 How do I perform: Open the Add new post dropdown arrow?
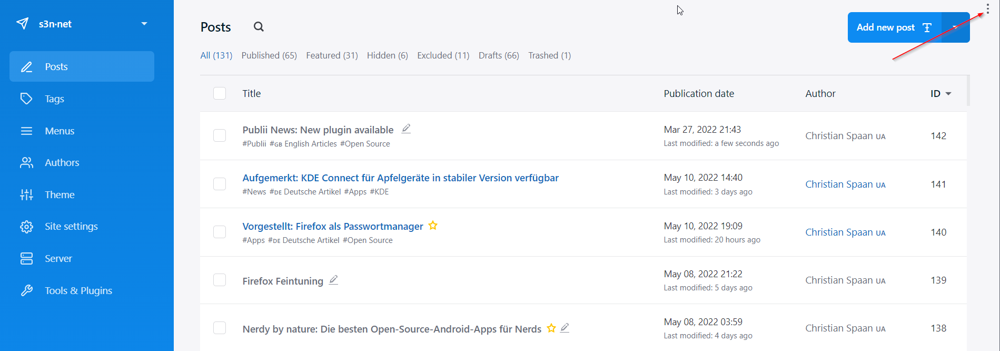point(955,27)
